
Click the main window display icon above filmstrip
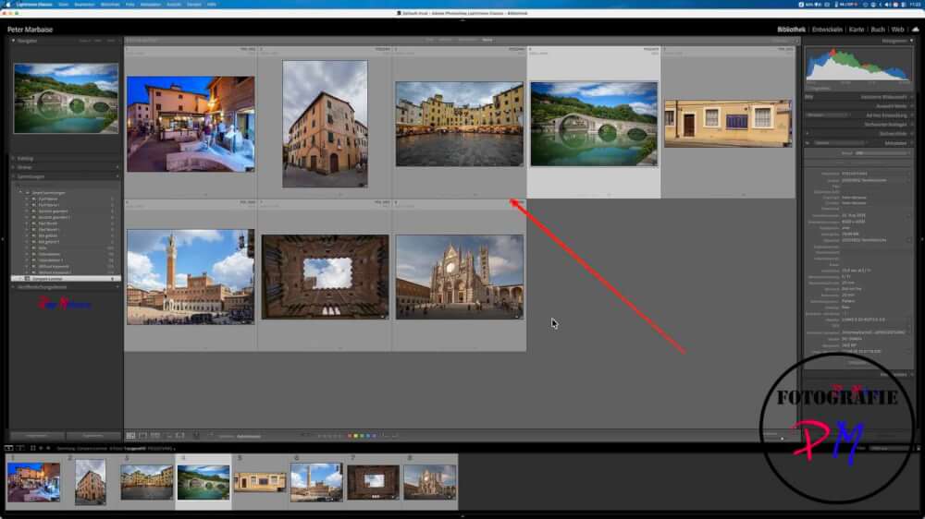pyautogui.click(x=9, y=448)
